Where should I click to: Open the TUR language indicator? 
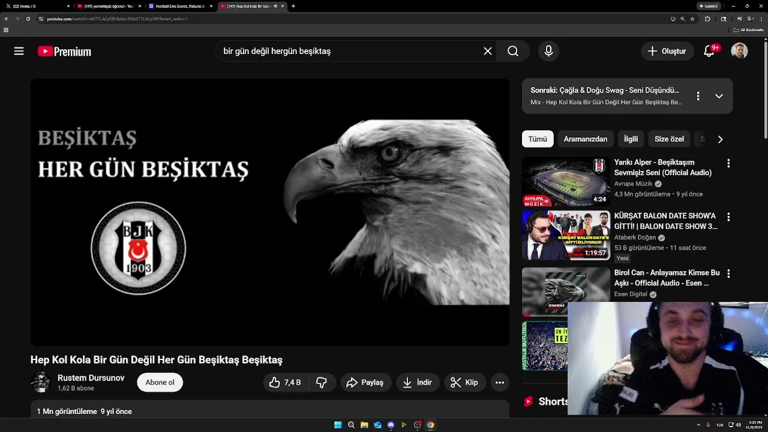coord(719,425)
